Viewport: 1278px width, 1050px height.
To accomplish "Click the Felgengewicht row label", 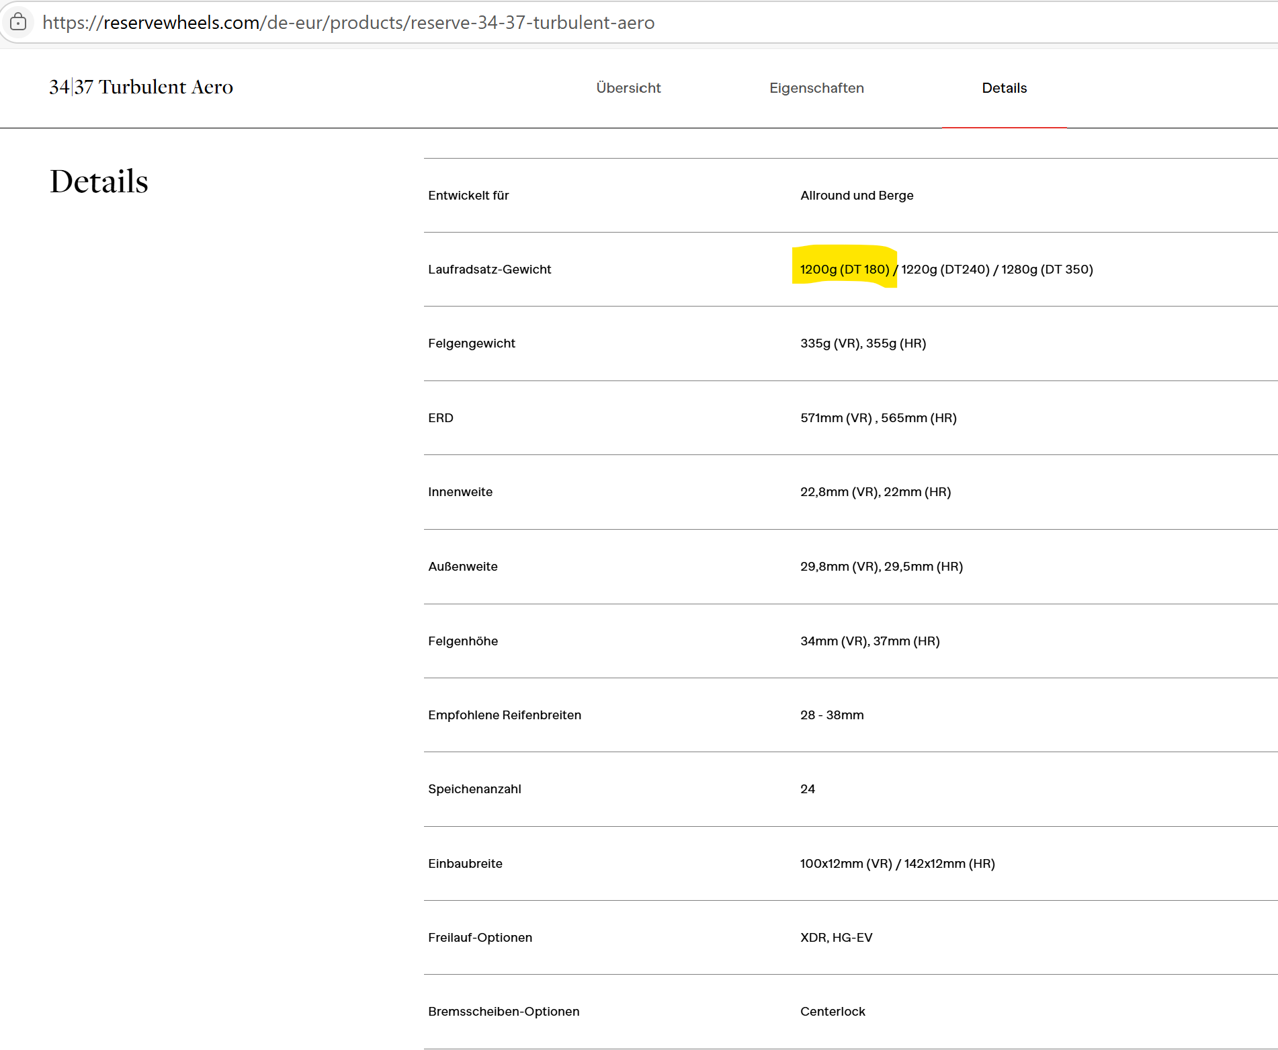I will pos(471,344).
